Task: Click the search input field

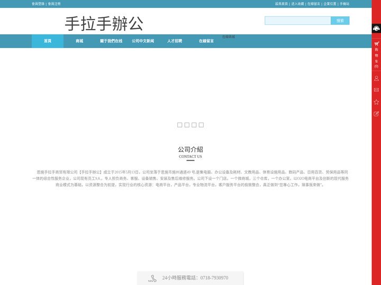Action: tap(297, 21)
